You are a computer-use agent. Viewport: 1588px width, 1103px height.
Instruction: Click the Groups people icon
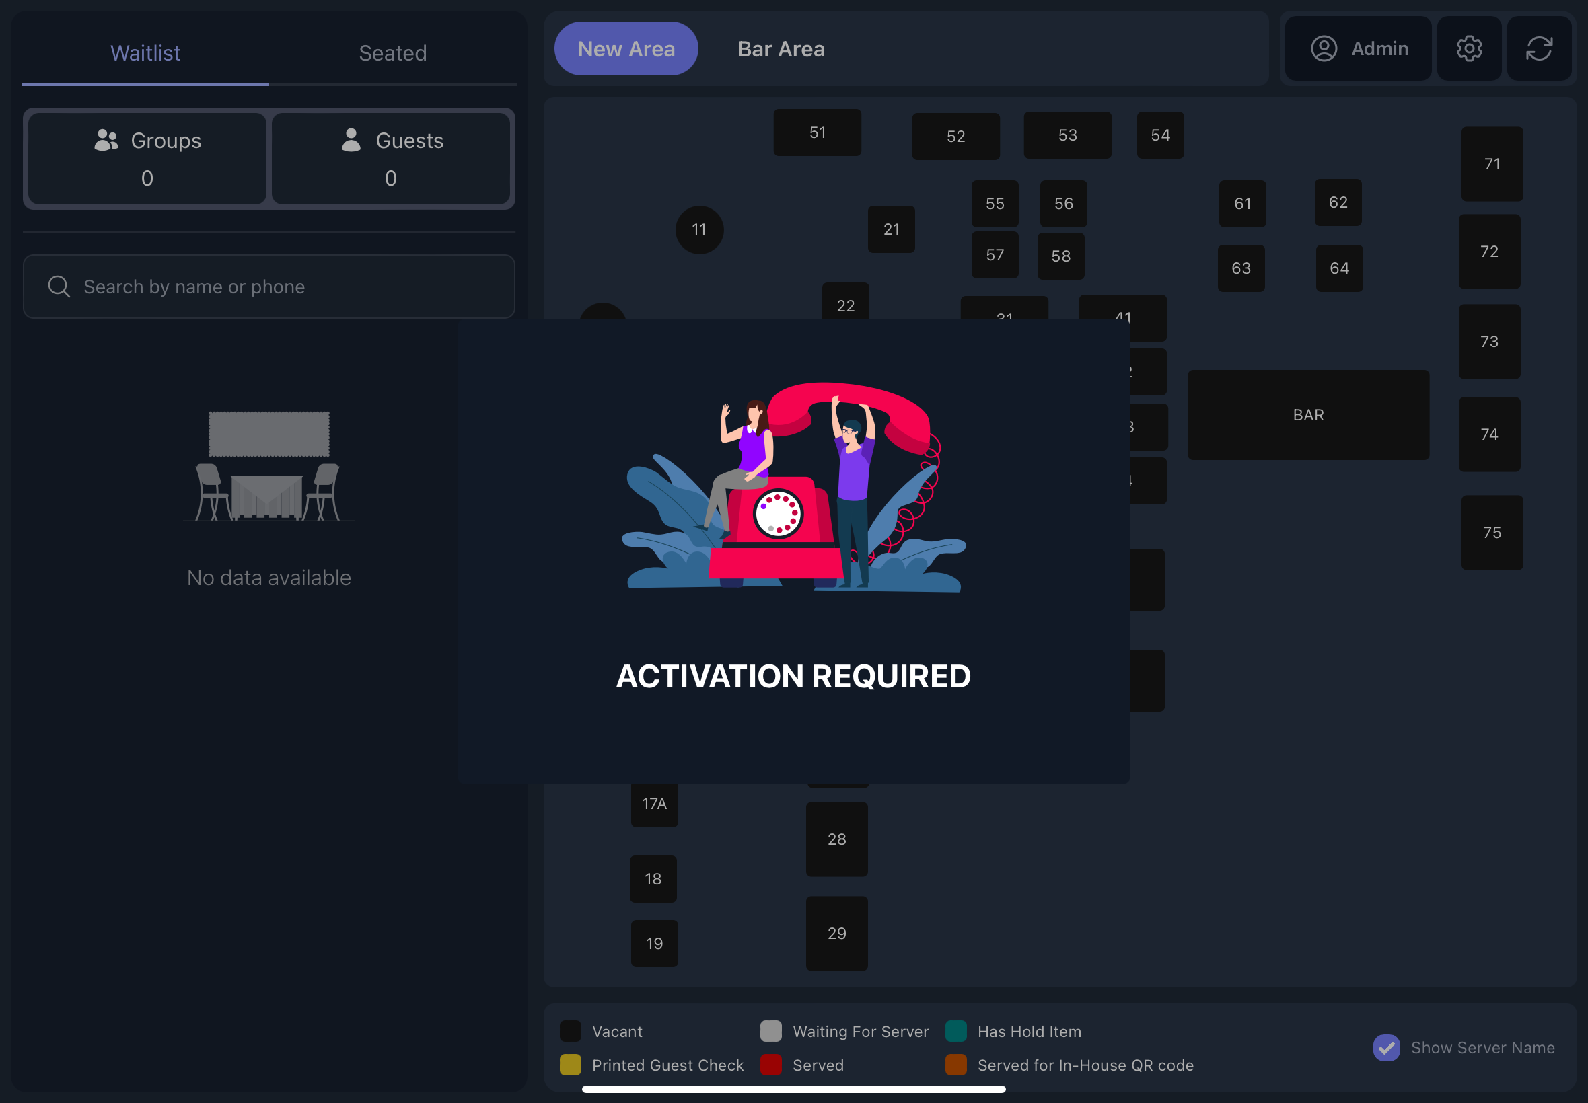pyautogui.click(x=106, y=141)
